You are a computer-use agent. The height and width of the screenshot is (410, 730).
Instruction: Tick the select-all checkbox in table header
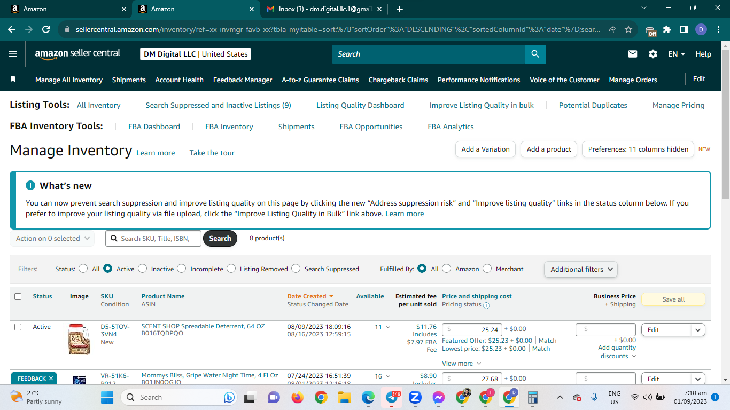(18, 296)
